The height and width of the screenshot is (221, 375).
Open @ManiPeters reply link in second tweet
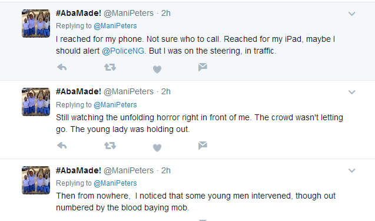coord(115,105)
